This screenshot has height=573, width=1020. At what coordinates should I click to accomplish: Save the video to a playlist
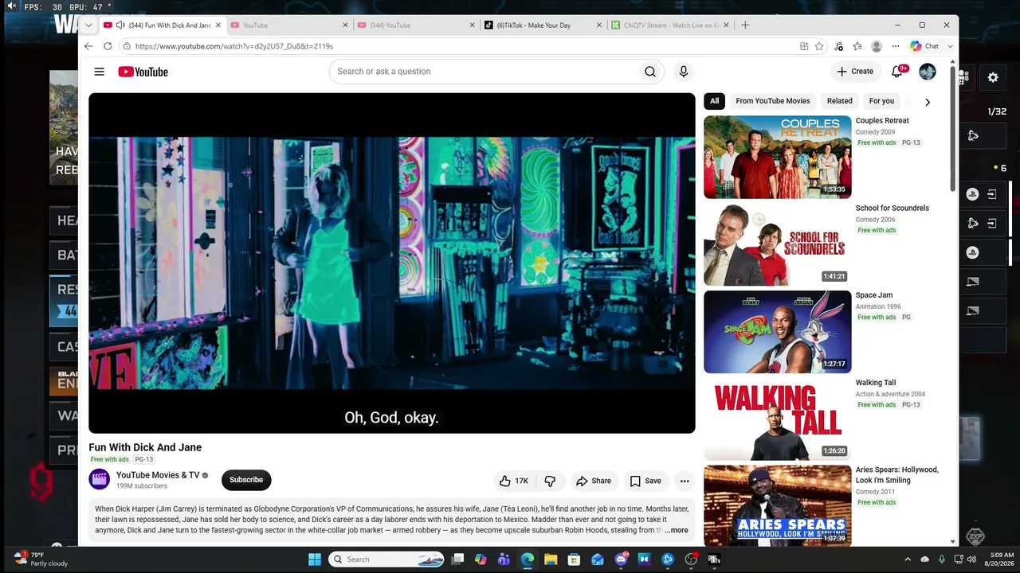pyautogui.click(x=645, y=481)
